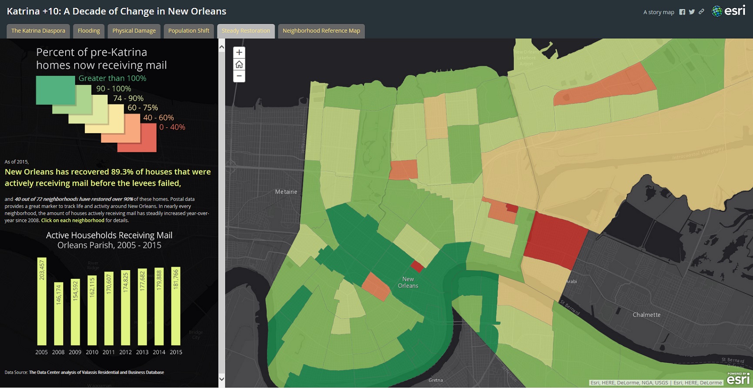The width and height of the screenshot is (753, 388).
Task: Click the 2005 bar in the chart
Action: click(x=42, y=301)
